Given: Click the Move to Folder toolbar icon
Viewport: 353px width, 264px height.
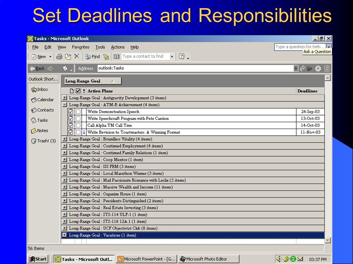Looking at the screenshot, I should (68, 56).
